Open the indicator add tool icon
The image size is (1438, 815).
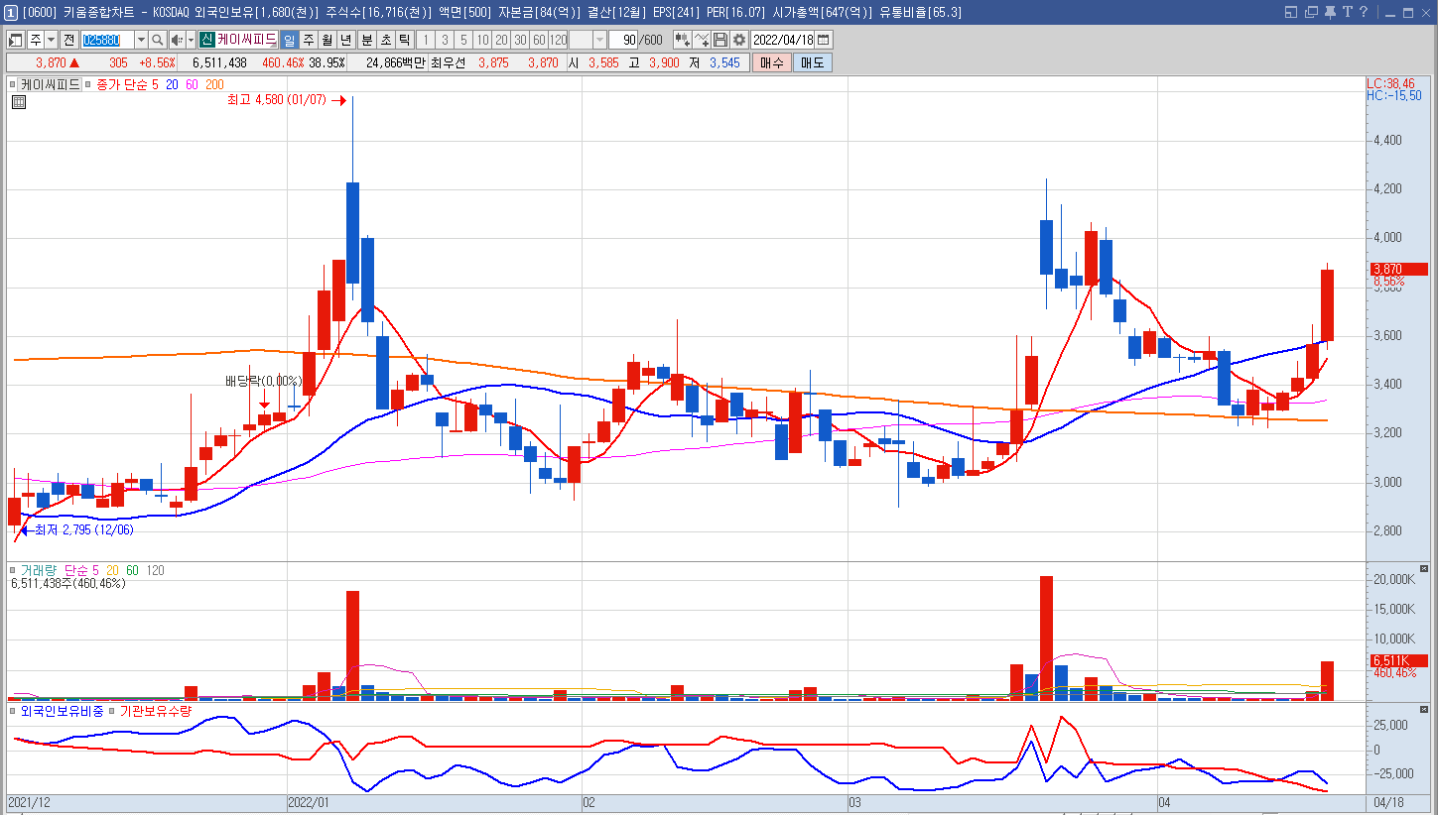coord(683,40)
